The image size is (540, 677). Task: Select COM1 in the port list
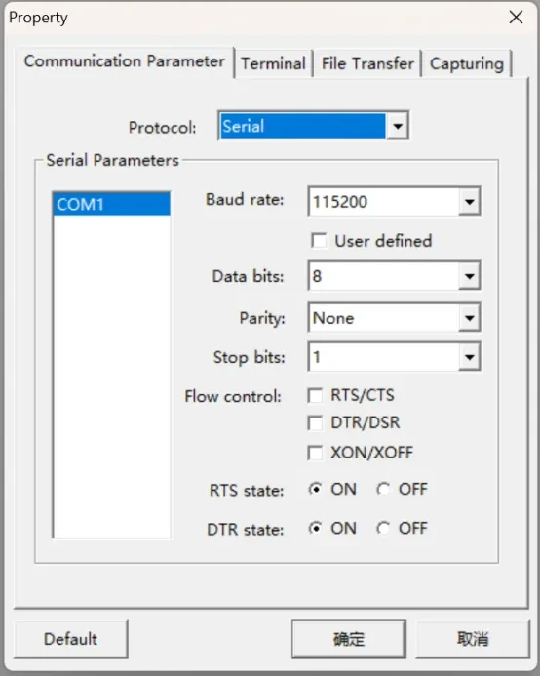(x=111, y=204)
